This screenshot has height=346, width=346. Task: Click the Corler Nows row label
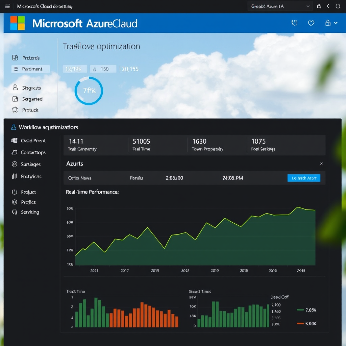[80, 178]
